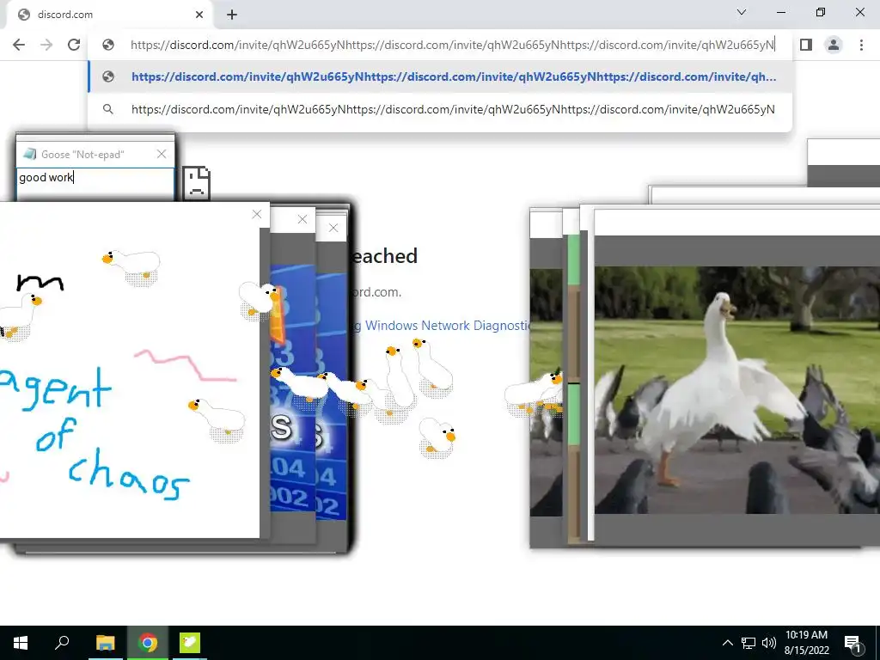Click the Goose Not-epad notepad icon
This screenshot has width=880, height=660.
pos(30,154)
